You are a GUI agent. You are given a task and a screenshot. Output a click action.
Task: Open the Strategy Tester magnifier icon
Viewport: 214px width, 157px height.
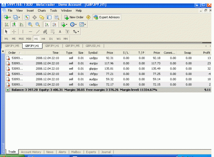[x=56, y=17]
